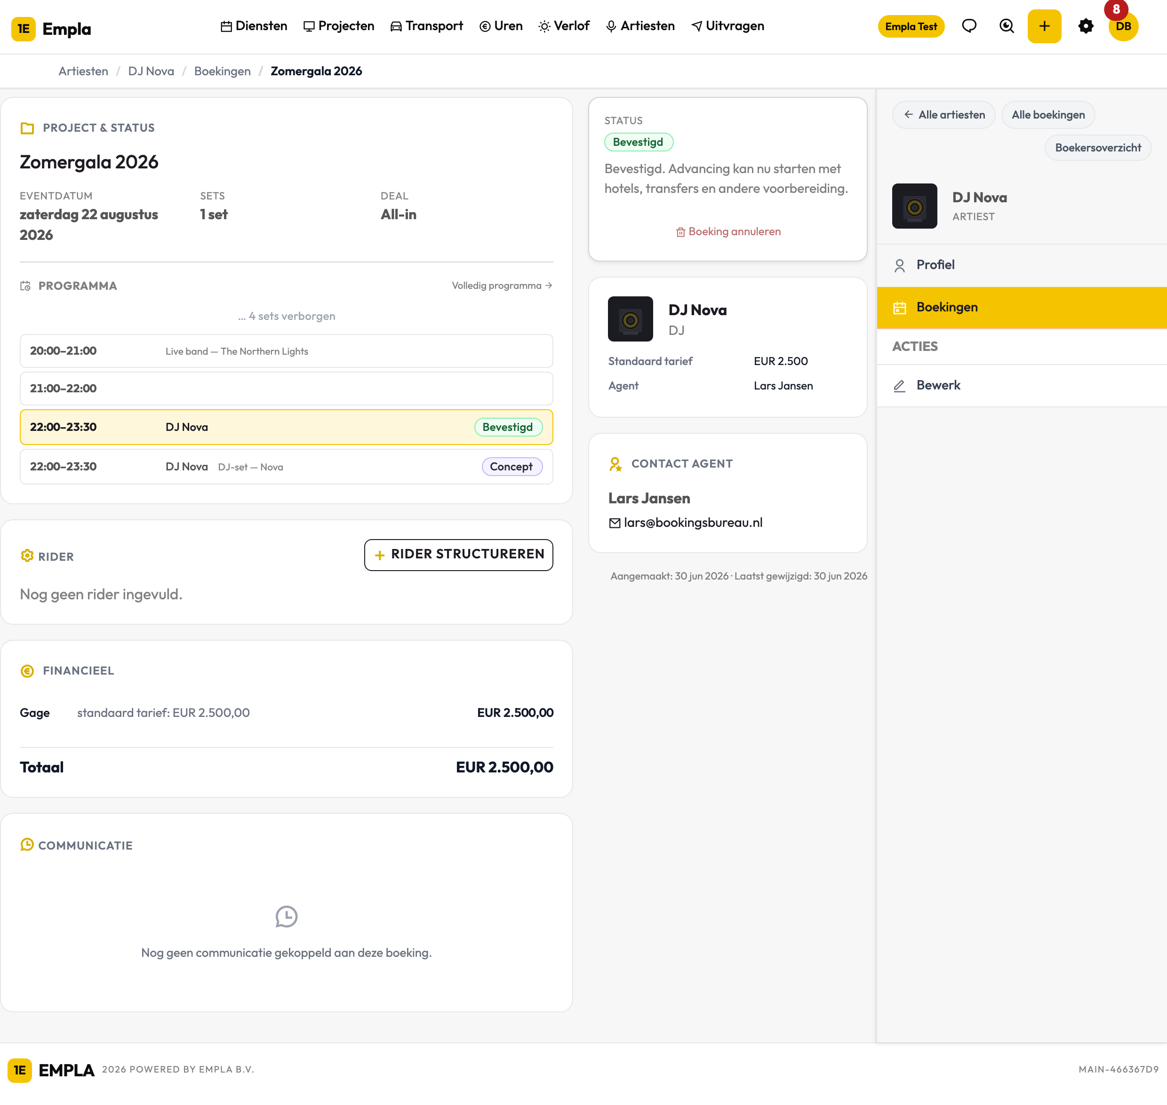Open Volledig programma link
The height and width of the screenshot is (1105, 1167).
tap(502, 286)
